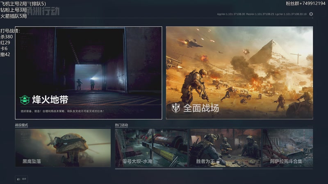Click the 全面战场 title text

[201, 108]
